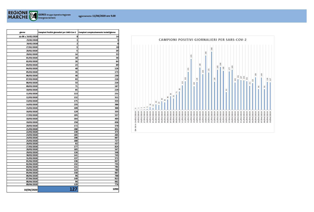Screen dimensions: 314x212
Task: Click tested value 913 in 07/04/2020 row
Action: tap(98, 179)
